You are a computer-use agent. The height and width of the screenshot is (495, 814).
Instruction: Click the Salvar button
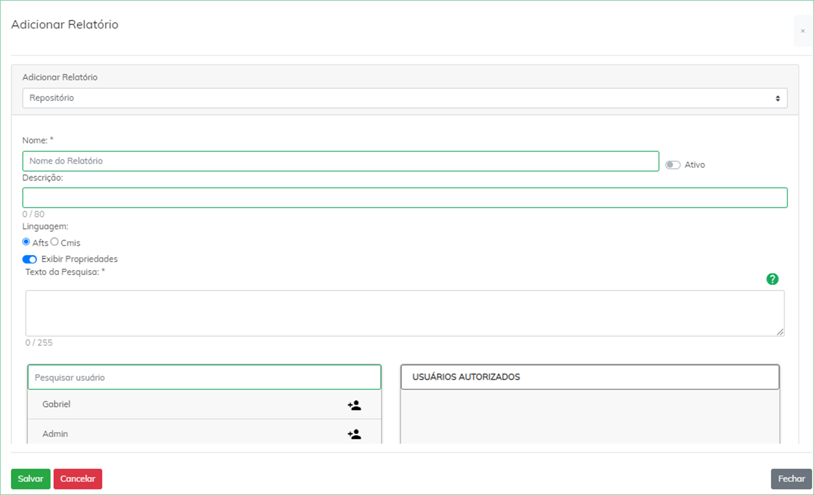tap(31, 479)
